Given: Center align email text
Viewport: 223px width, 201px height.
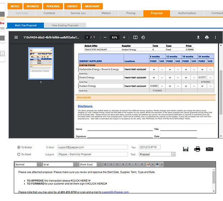Looking at the screenshot, I should pyautogui.click(x=135, y=165).
